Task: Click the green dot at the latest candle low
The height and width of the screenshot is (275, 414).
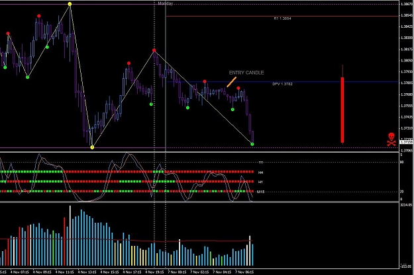Action: click(252, 144)
